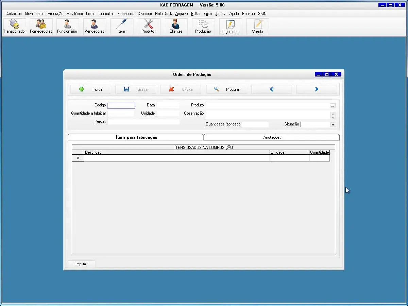Click the Produto lookup ellipsis button
Viewport: 408px width, 306px height.
tap(333, 106)
